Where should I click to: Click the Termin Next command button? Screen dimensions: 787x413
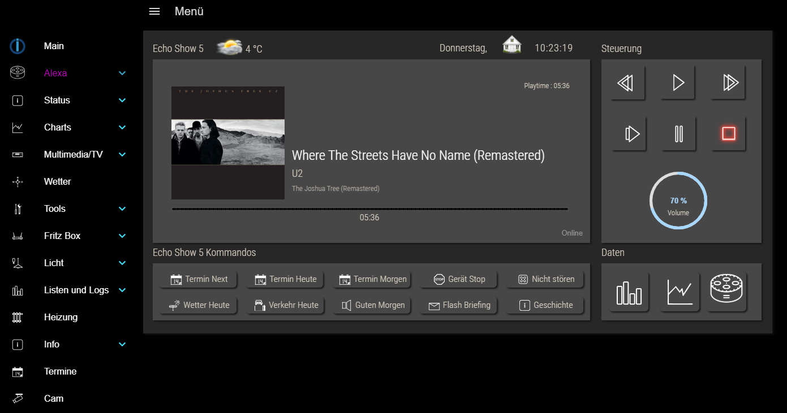click(x=199, y=279)
